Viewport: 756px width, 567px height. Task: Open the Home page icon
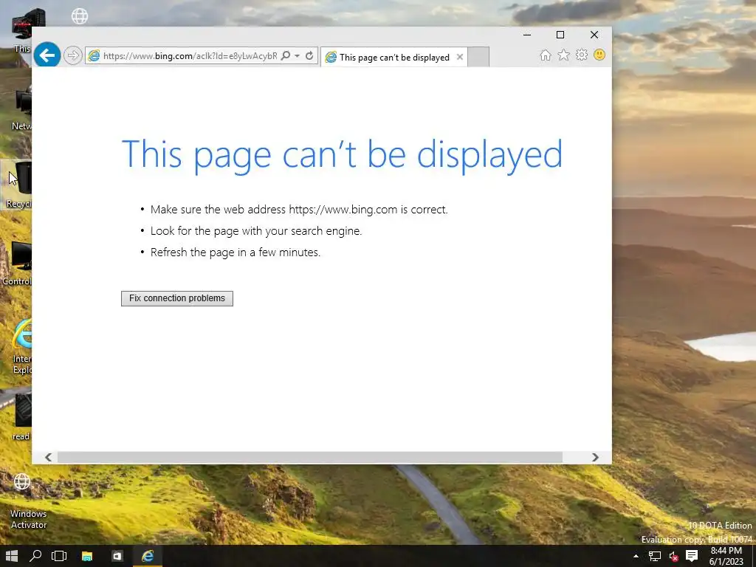546,55
